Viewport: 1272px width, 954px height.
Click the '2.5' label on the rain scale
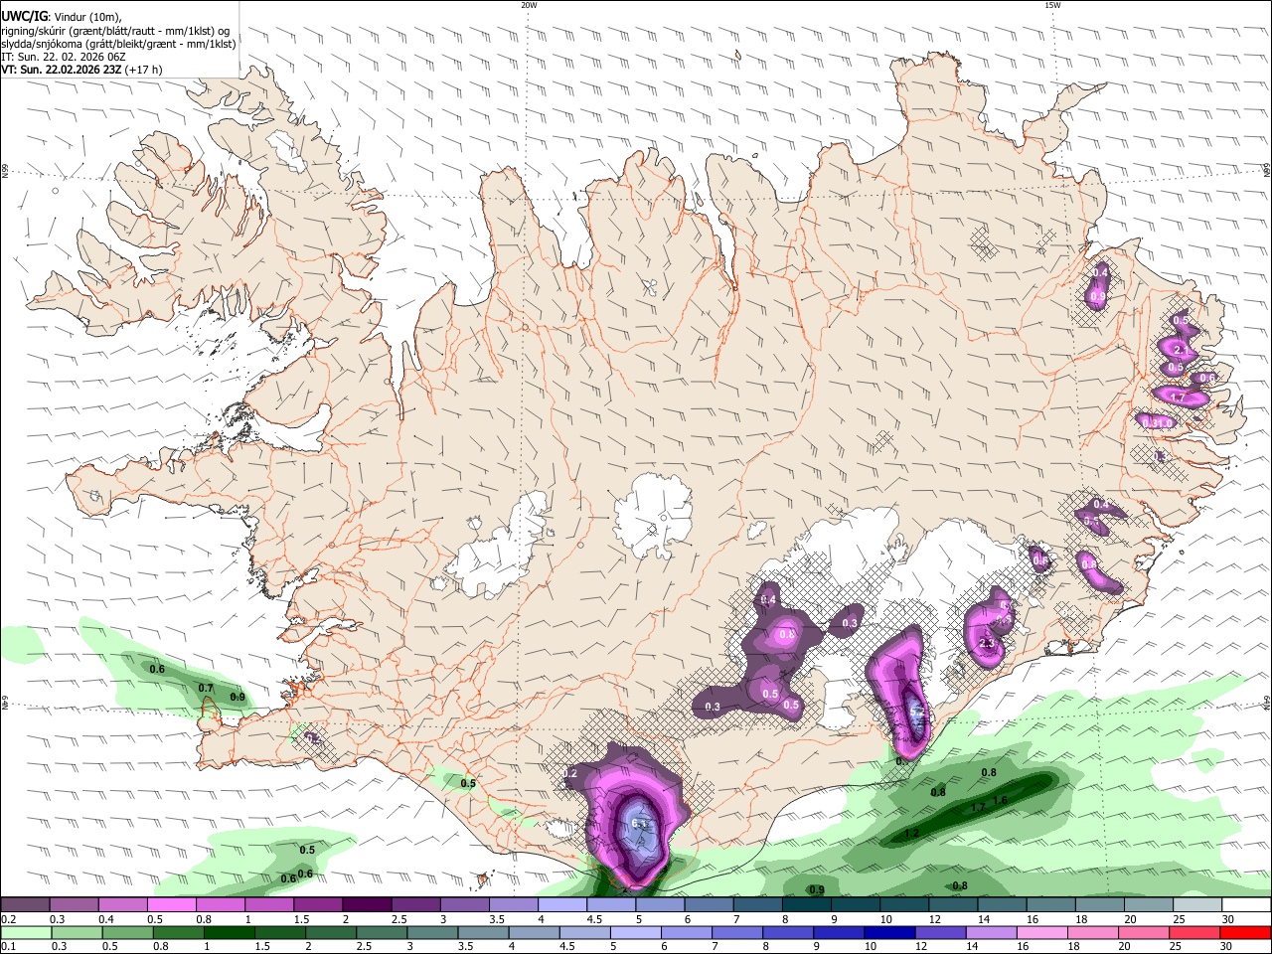tap(364, 946)
